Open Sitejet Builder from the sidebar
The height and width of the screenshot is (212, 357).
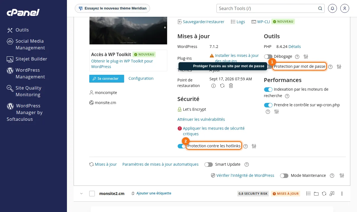pyautogui.click(x=27, y=59)
